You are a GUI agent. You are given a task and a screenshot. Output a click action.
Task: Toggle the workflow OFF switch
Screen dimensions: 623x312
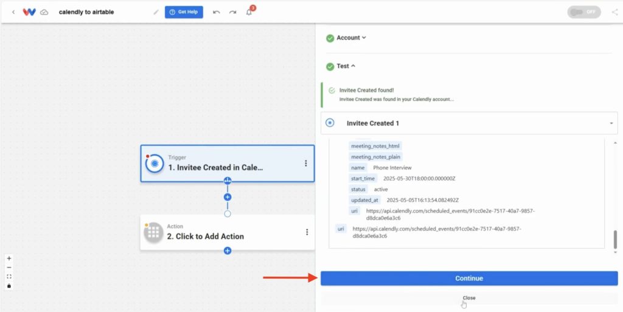coord(584,12)
